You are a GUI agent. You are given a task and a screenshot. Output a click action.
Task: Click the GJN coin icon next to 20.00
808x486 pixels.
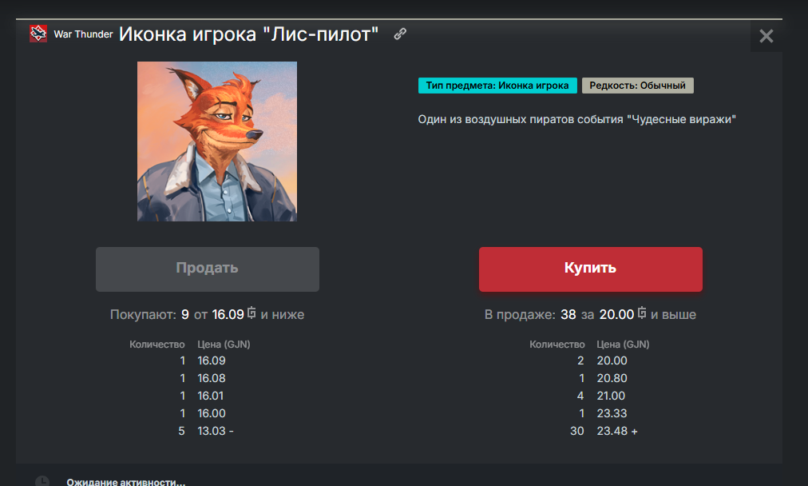[x=642, y=313]
